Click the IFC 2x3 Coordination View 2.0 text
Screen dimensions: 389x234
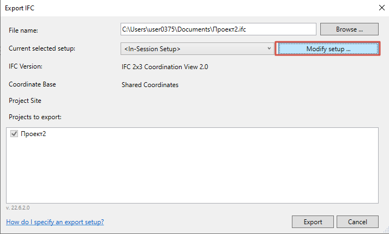pyautogui.click(x=165, y=67)
